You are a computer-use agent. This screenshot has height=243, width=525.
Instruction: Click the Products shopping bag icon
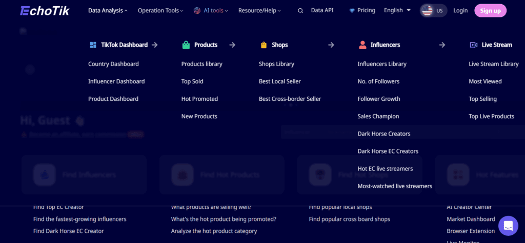186,45
